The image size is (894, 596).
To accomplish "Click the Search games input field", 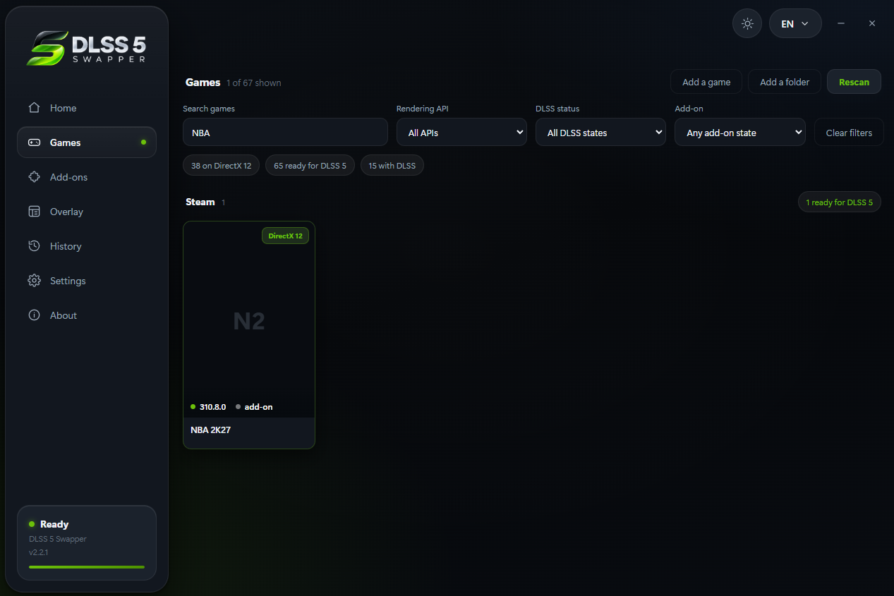I will click(285, 132).
